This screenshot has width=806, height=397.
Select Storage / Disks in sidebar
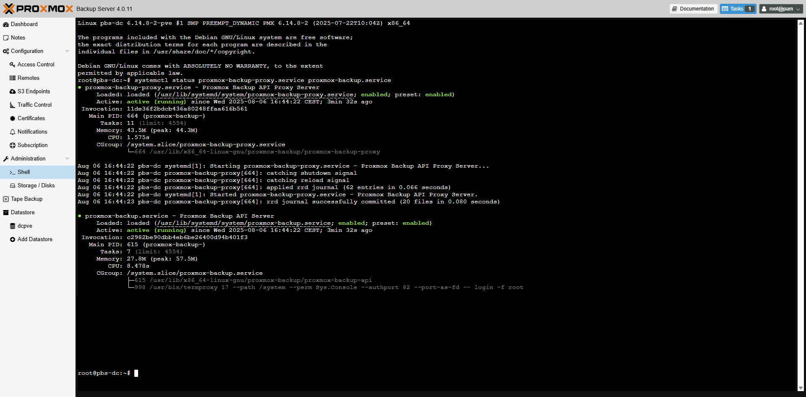[x=36, y=186]
